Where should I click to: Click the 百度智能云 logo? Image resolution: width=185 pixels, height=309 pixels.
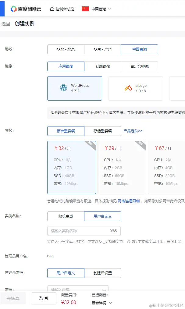tap(26, 9)
